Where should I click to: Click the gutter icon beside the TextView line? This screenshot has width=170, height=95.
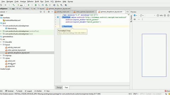coord(58,17)
